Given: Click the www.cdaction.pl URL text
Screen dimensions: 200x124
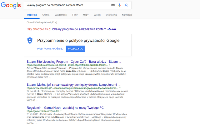Looking at the screenshot, I should pos(72,88).
